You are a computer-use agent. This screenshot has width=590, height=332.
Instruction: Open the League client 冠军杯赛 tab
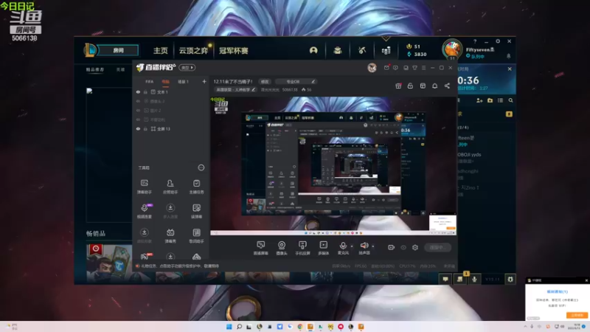click(233, 50)
